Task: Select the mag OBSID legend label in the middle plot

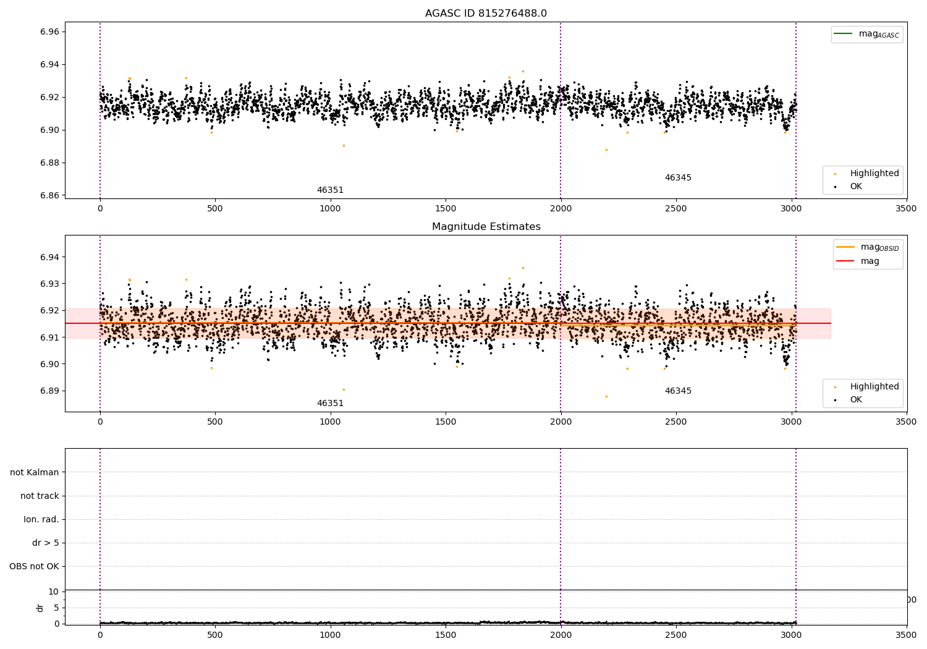Action: [880, 247]
